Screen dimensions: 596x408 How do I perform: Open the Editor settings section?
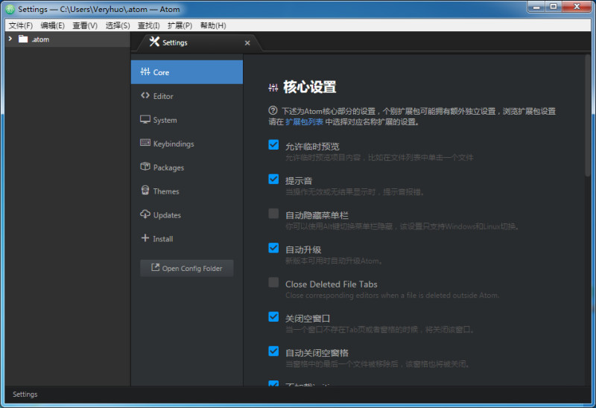(187, 96)
